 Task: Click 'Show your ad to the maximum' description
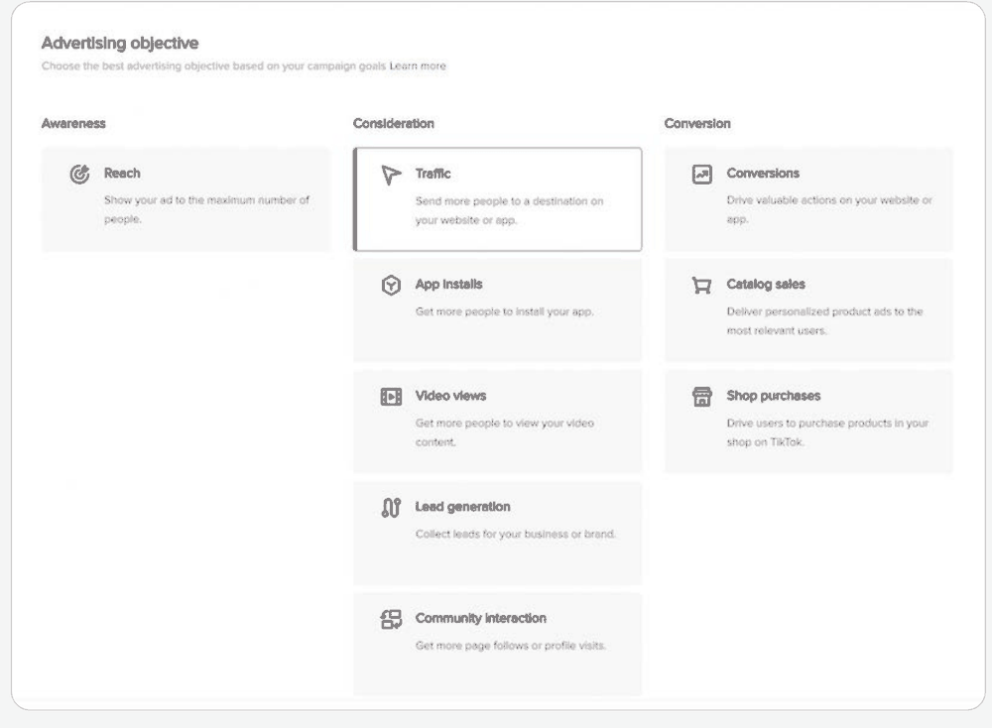pos(207,209)
